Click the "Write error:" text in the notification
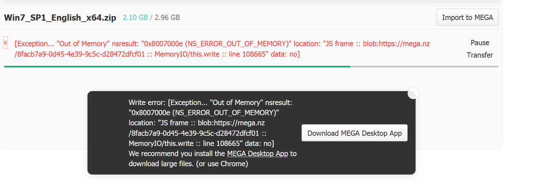 tap(147, 103)
